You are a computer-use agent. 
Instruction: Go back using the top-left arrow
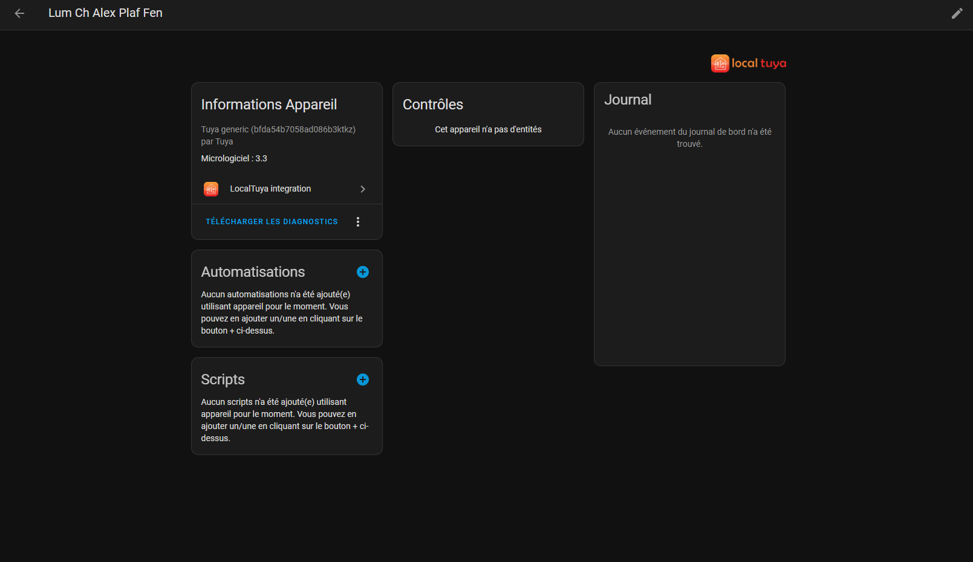click(x=19, y=13)
